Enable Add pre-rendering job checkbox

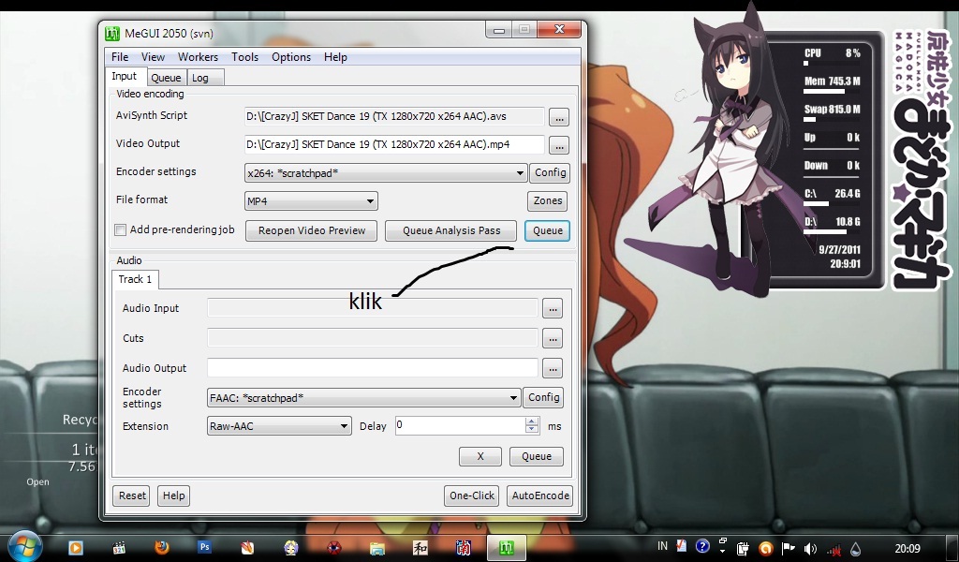(x=121, y=229)
